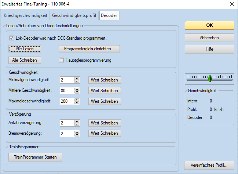Image resolution: width=238 pixels, height=174 pixels.
Task: Enable Hauptgleisprogrammierung checkbox
Action: tap(62, 60)
